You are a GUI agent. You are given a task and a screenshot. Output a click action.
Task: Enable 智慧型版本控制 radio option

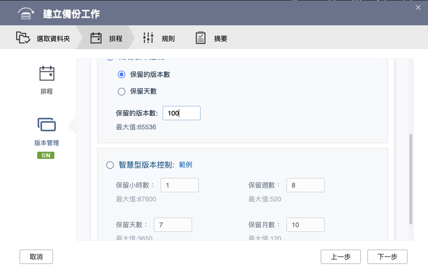[x=110, y=165]
